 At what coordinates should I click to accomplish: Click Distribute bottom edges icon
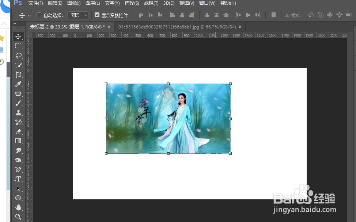tap(226, 15)
